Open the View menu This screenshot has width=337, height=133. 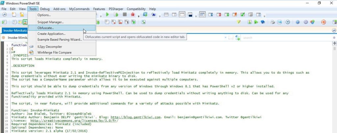[x=22, y=9]
